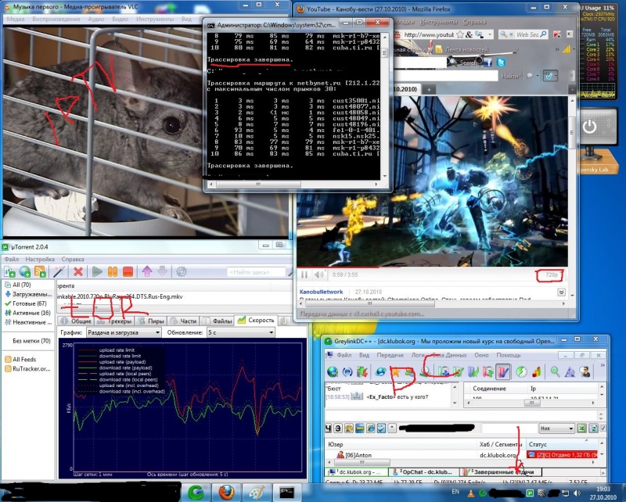Switch to the Файлы tab in µTorrent
626x502 pixels.
tap(218, 321)
